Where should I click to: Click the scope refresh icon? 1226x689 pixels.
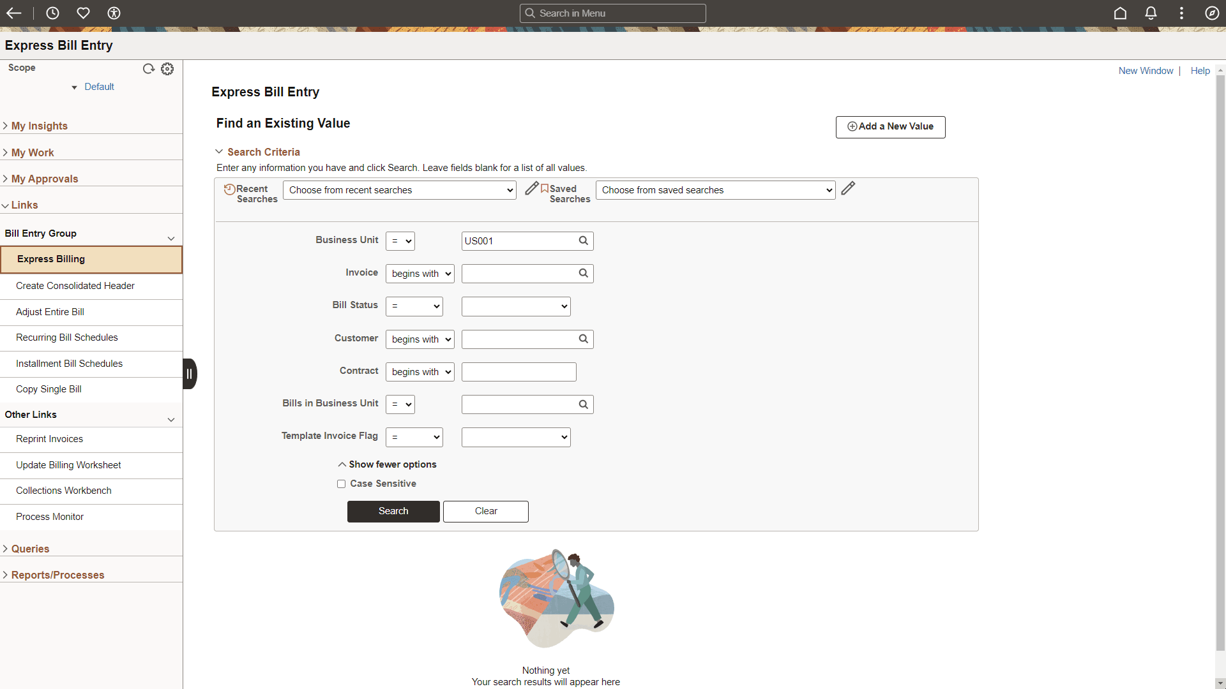(149, 68)
